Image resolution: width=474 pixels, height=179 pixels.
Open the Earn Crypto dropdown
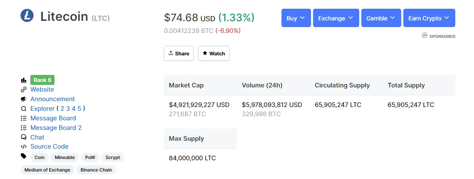429,18
